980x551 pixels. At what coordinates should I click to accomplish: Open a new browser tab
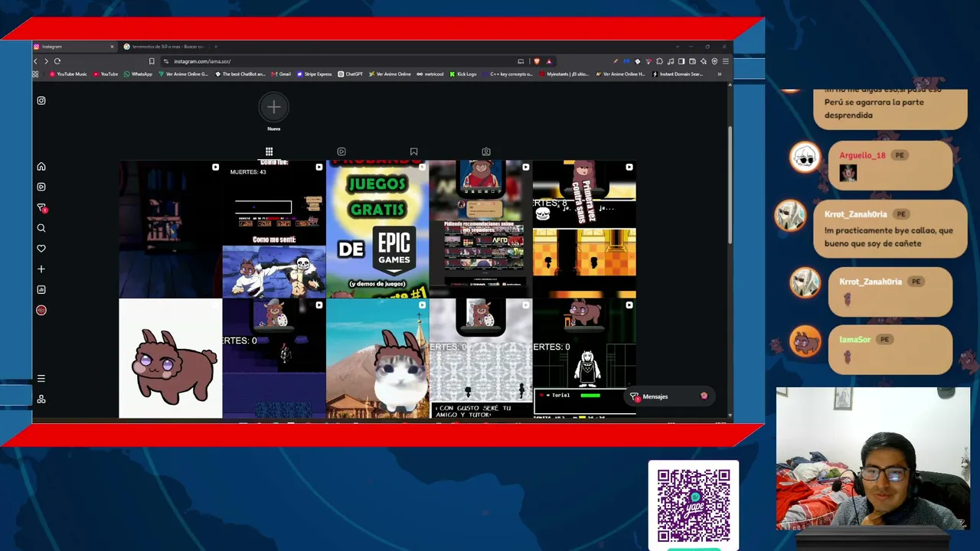click(216, 47)
